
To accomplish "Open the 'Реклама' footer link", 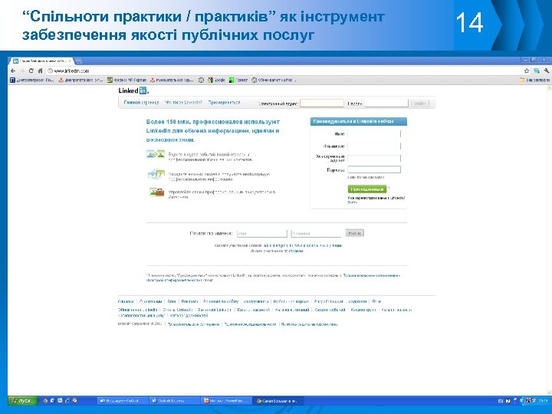I will click(x=190, y=301).
